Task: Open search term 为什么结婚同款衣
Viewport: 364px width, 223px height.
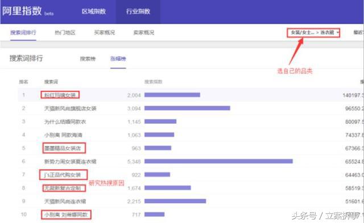Action: pos(65,121)
